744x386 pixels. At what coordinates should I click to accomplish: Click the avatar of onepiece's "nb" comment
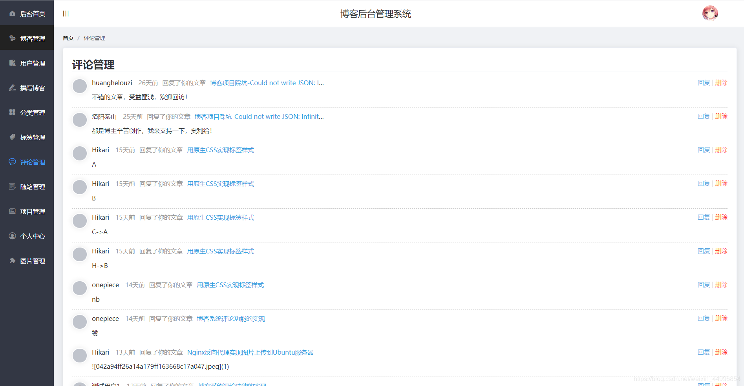pyautogui.click(x=80, y=288)
